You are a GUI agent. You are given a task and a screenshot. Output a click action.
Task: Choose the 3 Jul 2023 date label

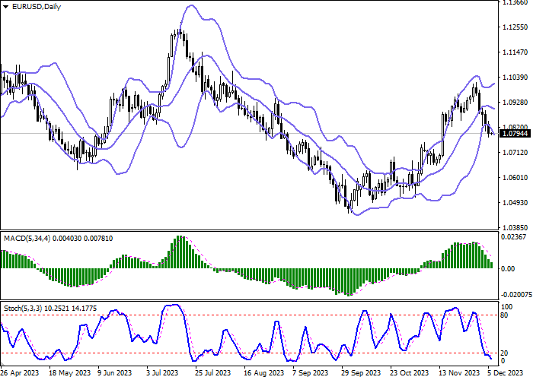pyautogui.click(x=162, y=373)
